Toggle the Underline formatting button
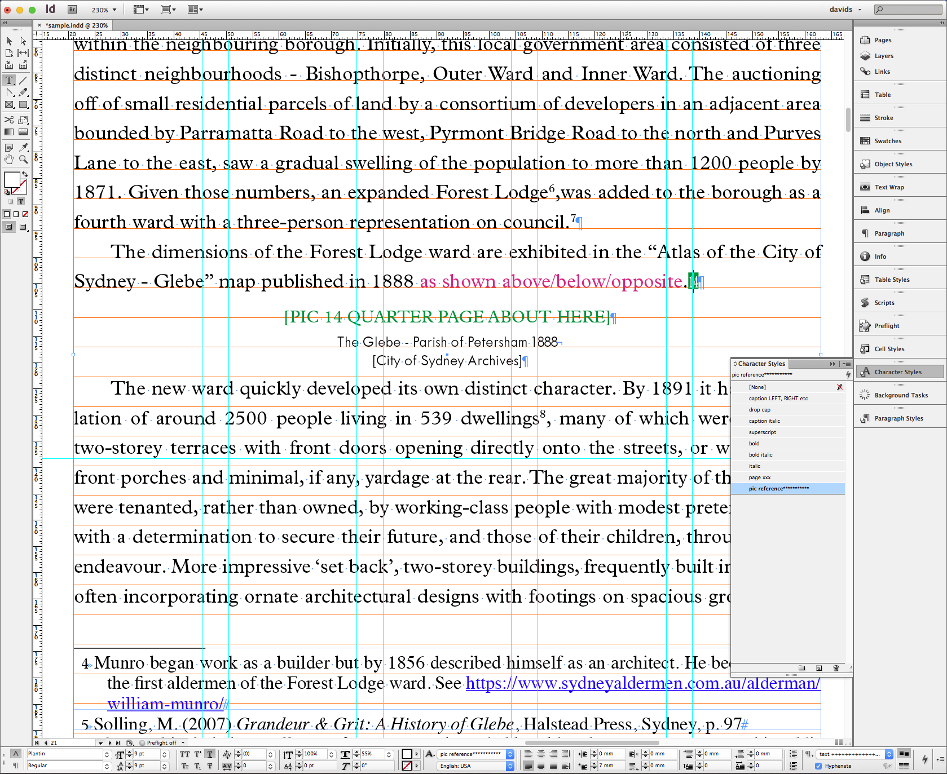Screen dimensions: 947x774 pyautogui.click(x=209, y=754)
